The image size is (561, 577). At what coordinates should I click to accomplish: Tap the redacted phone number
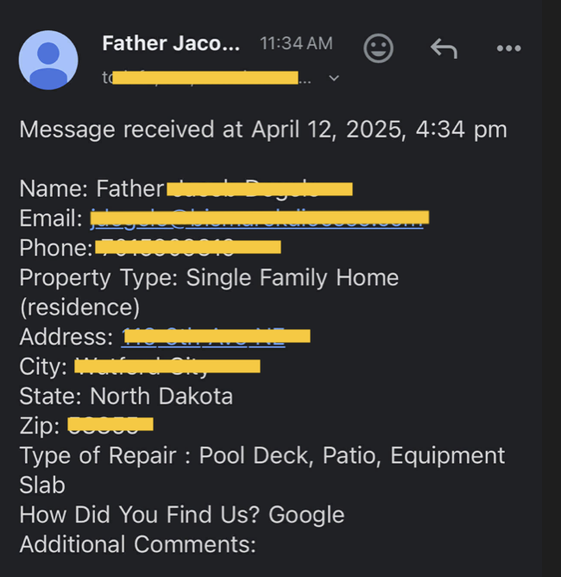(187, 248)
